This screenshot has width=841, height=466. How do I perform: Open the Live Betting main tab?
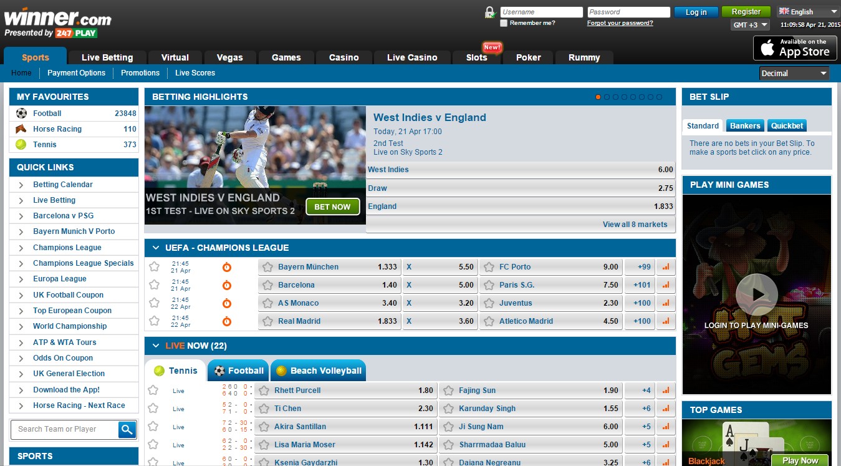(107, 57)
